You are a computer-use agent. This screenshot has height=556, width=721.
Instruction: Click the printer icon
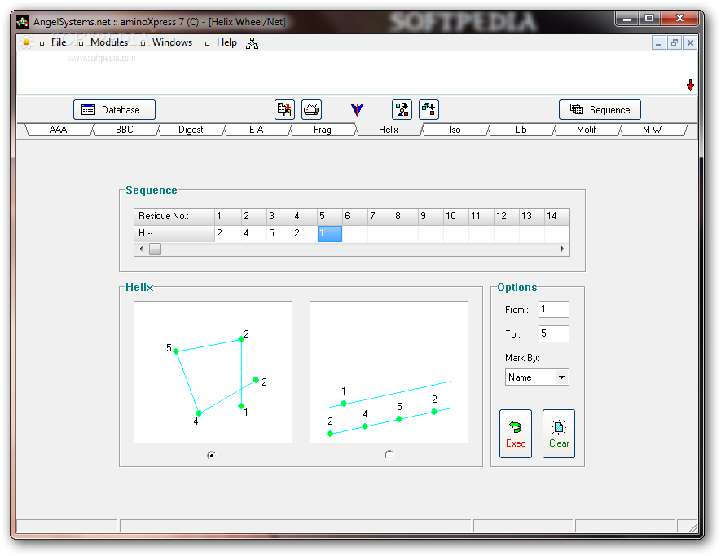pos(311,109)
